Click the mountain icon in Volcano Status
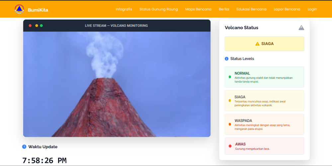Screen dimensions: 332x166 click(301, 28)
